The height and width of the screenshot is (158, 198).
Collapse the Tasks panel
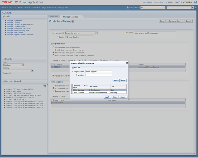4,16
